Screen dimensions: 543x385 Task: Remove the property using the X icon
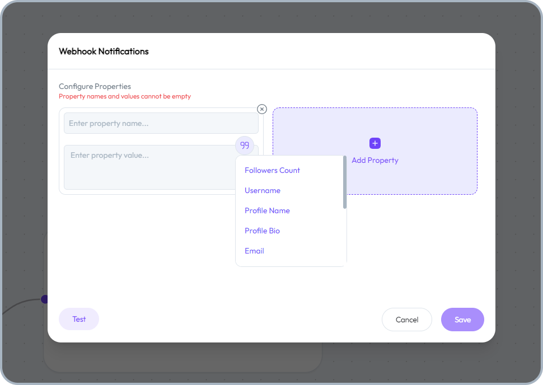click(x=261, y=109)
